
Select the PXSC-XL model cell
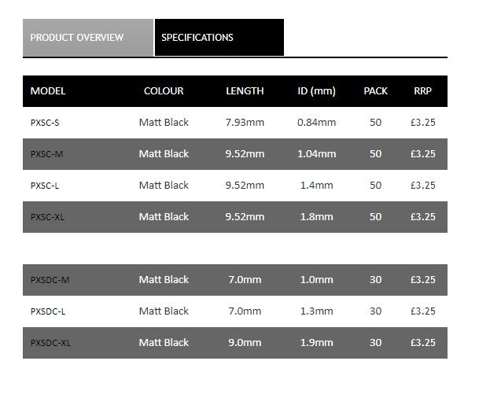coord(47,217)
